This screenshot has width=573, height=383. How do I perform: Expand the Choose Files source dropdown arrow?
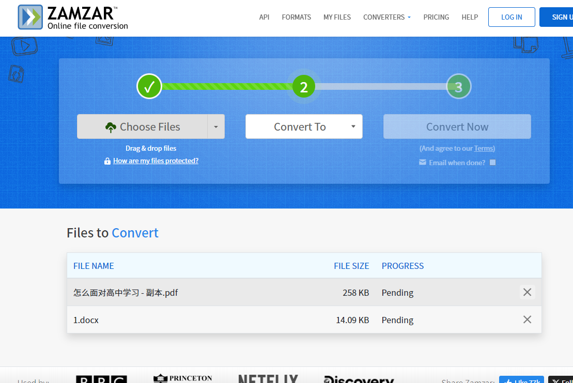(x=216, y=126)
